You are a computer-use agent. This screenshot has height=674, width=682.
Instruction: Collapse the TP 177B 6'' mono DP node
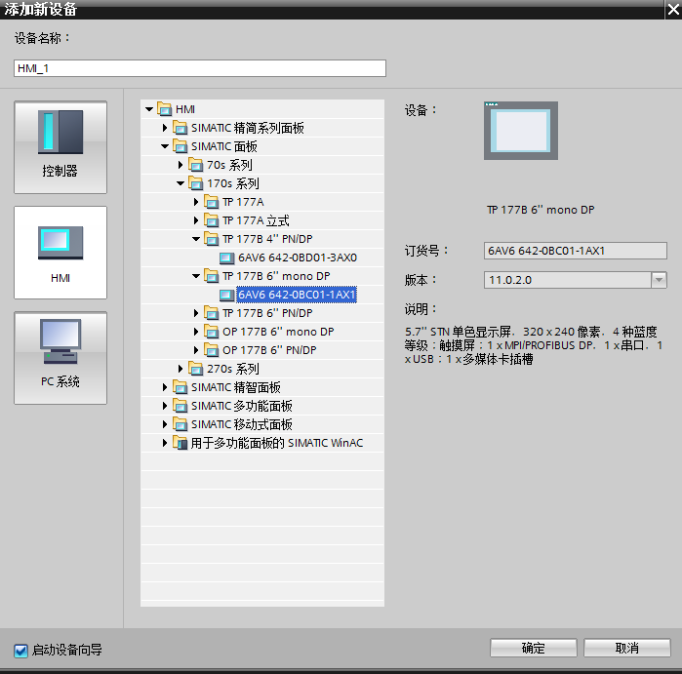click(x=196, y=276)
